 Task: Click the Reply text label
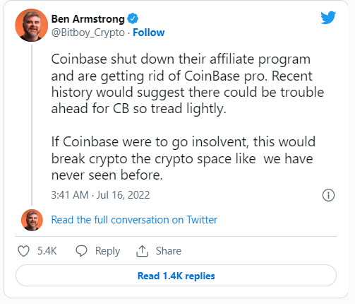pos(107,251)
